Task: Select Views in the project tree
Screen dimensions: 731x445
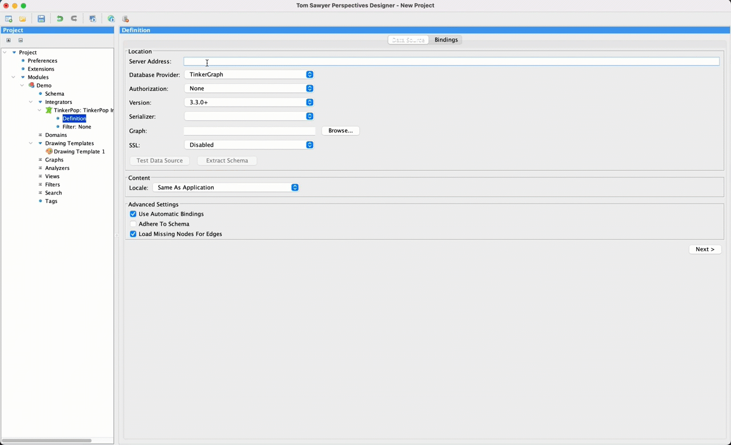Action: click(53, 177)
